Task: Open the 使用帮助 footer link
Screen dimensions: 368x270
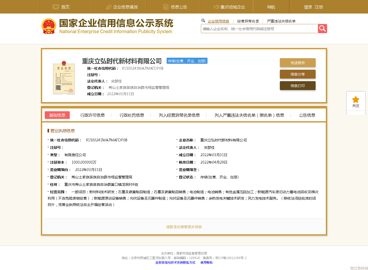Action: coord(206,262)
